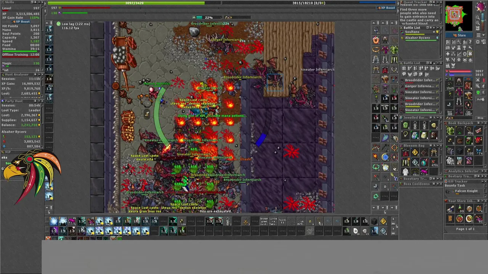
Task: Click the XP Boost button in Skills panel
Action: [x=21, y=22]
